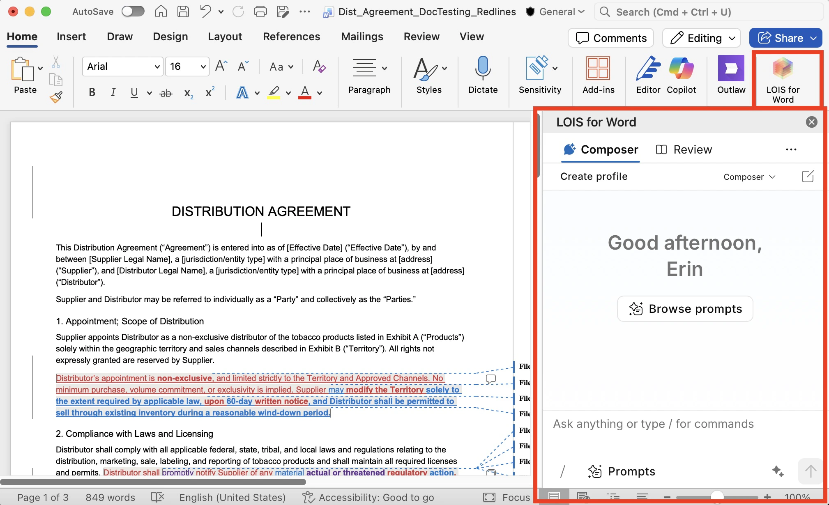Save the document with the floppy disk icon
Screen dimensions: 829x505
coord(183,12)
